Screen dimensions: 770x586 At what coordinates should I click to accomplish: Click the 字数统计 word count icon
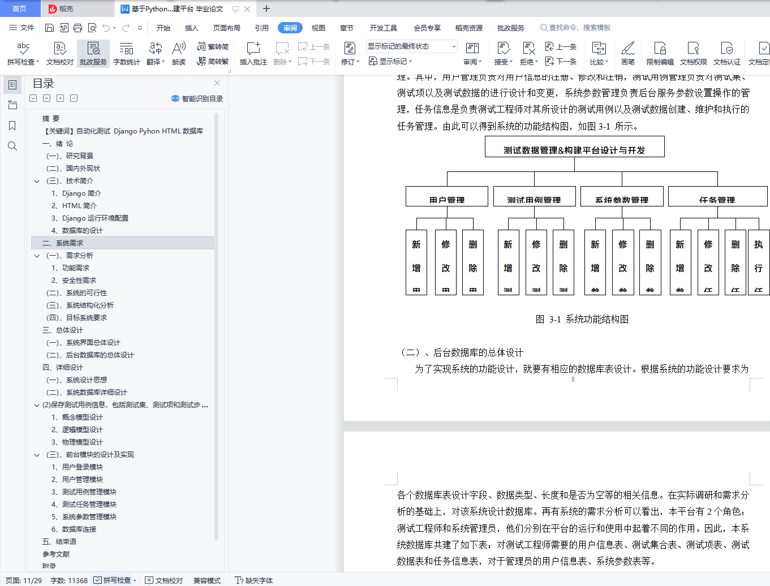coord(127,54)
